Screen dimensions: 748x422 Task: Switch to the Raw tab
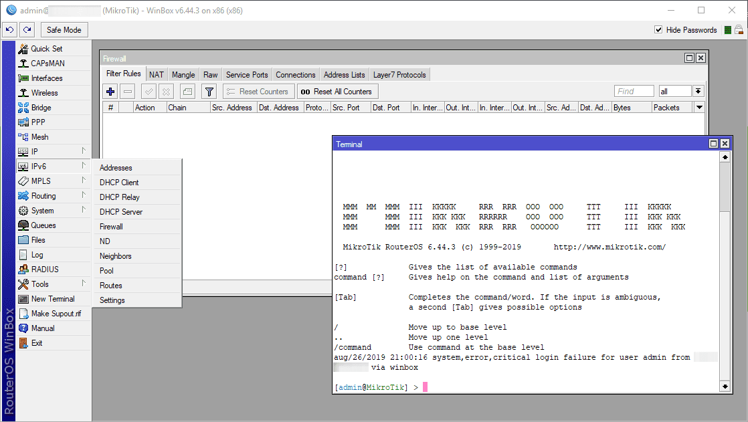click(x=210, y=75)
